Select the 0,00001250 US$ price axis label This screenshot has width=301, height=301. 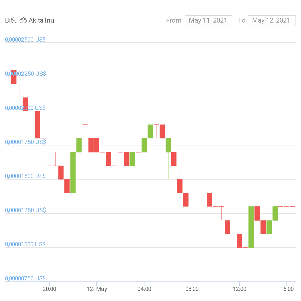[25, 210]
